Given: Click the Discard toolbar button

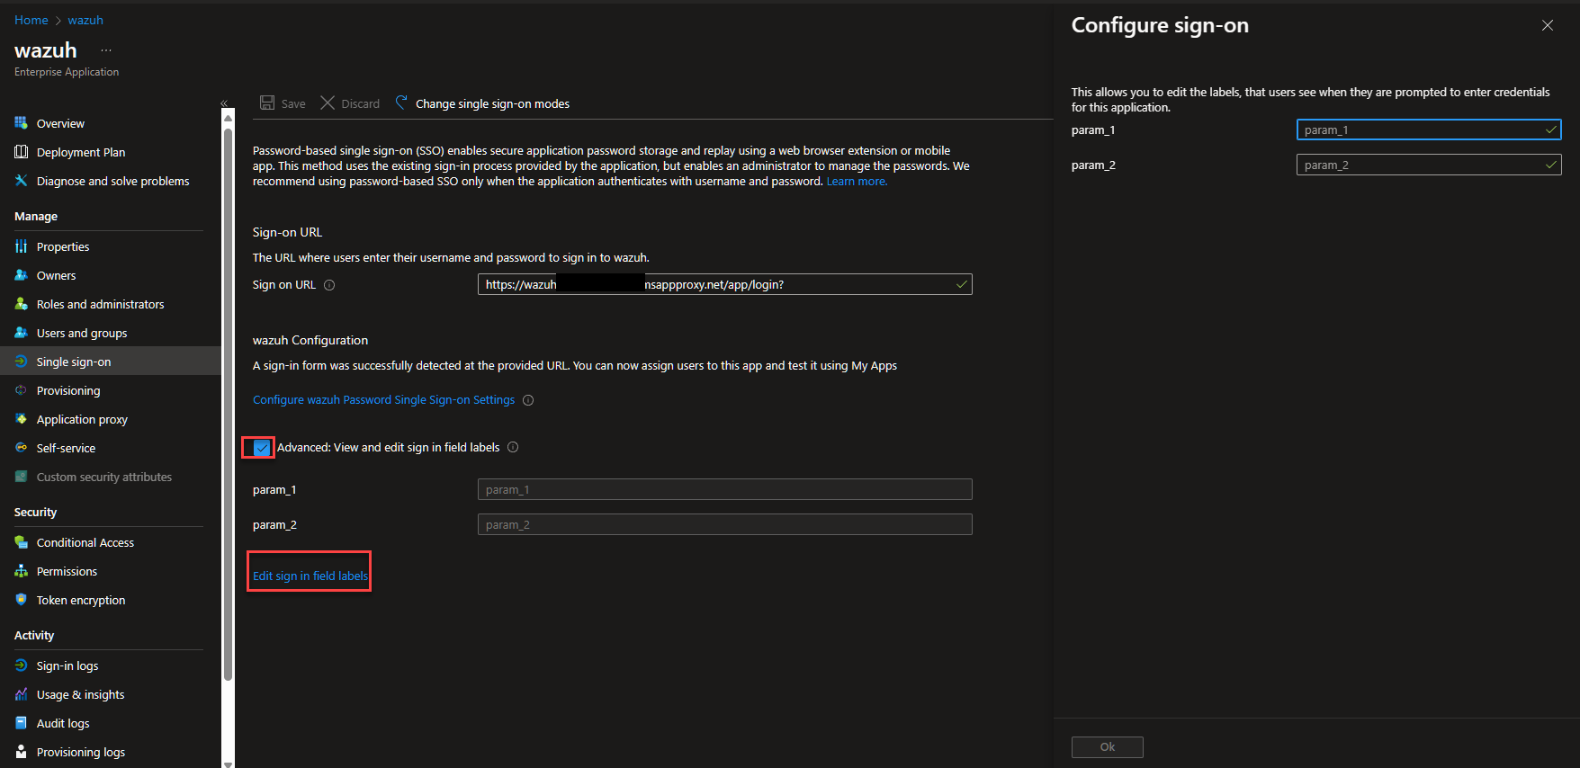Looking at the screenshot, I should (x=350, y=103).
